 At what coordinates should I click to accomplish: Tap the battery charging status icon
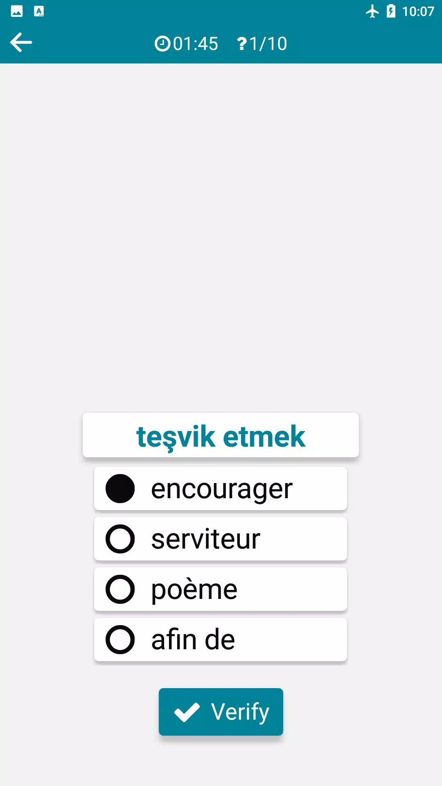pyautogui.click(x=391, y=11)
